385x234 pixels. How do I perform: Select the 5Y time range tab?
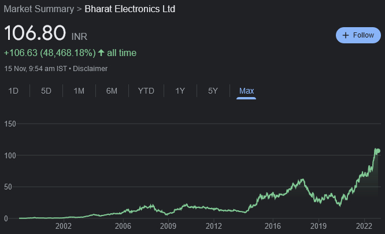click(x=213, y=91)
